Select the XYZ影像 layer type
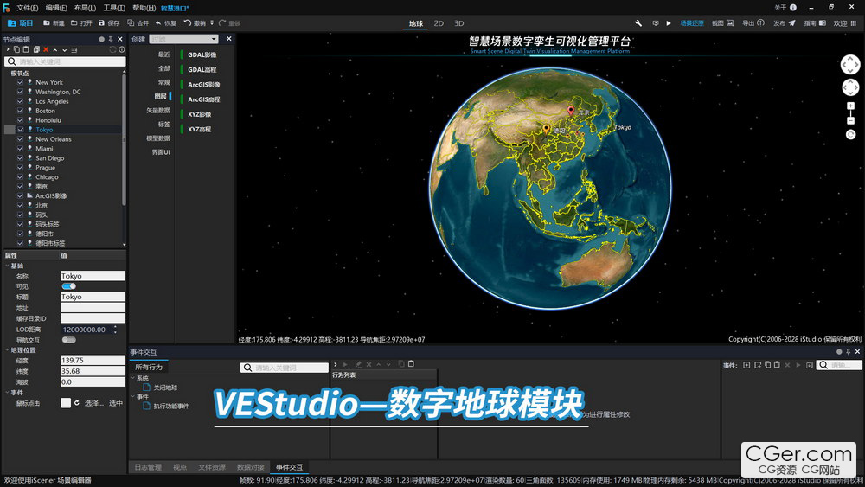 pos(199,114)
